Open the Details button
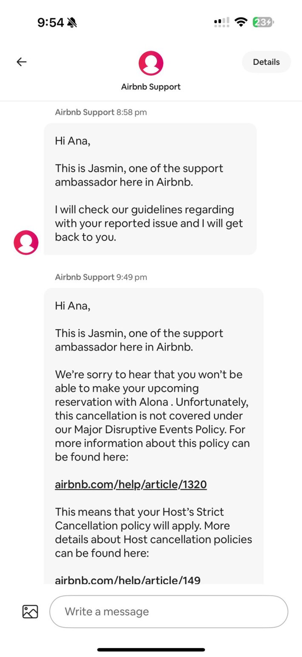The width and height of the screenshot is (302, 657). [x=266, y=62]
